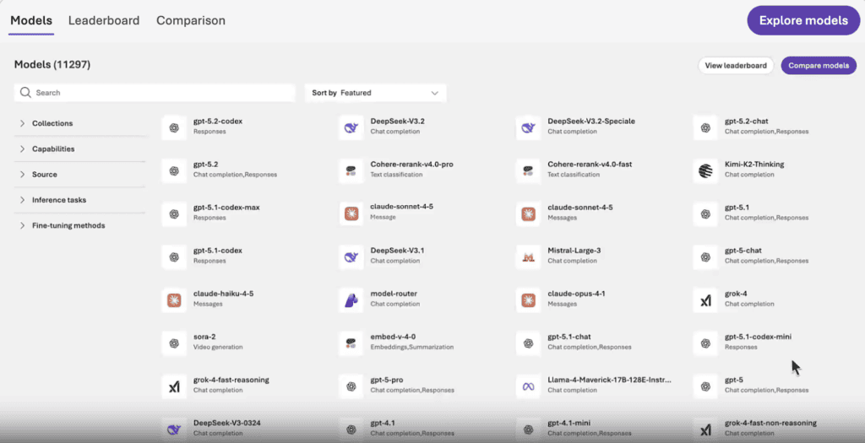Open the gpt-5 model link
The width and height of the screenshot is (865, 443).
[734, 380]
